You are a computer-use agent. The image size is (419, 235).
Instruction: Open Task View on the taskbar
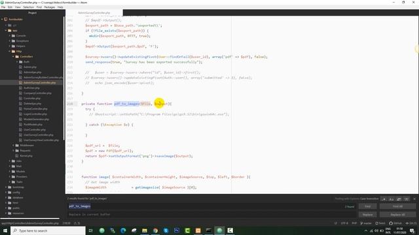[91, 230]
